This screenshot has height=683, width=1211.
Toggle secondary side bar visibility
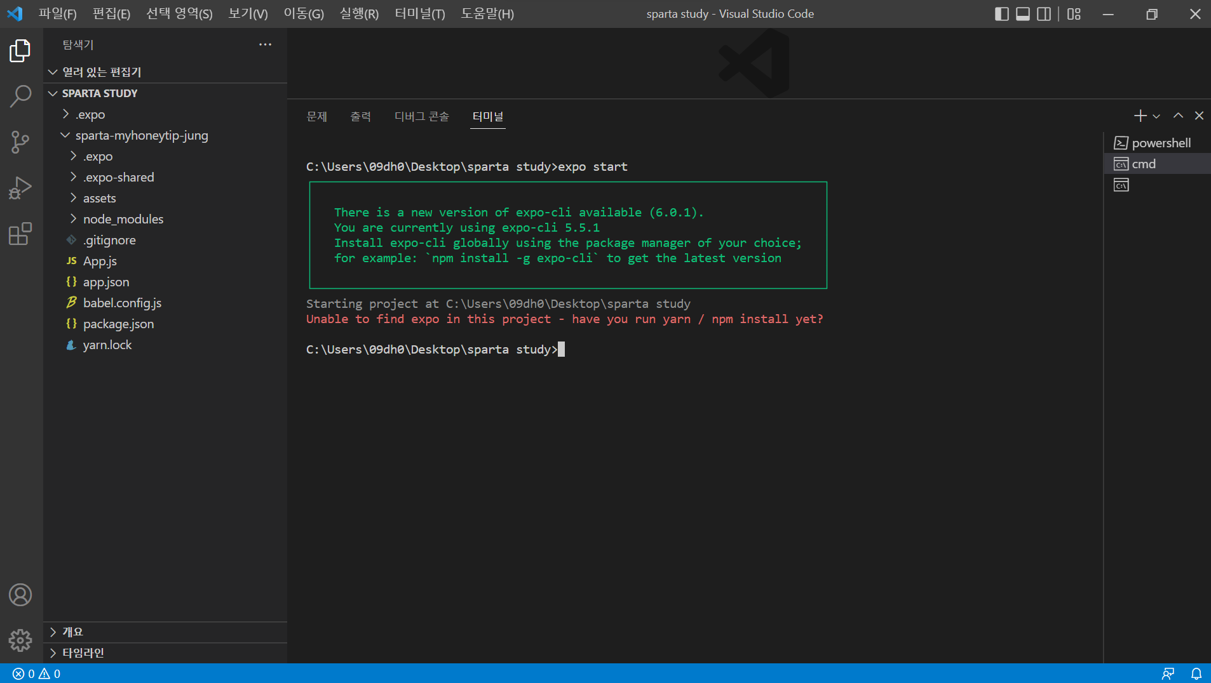point(1044,14)
